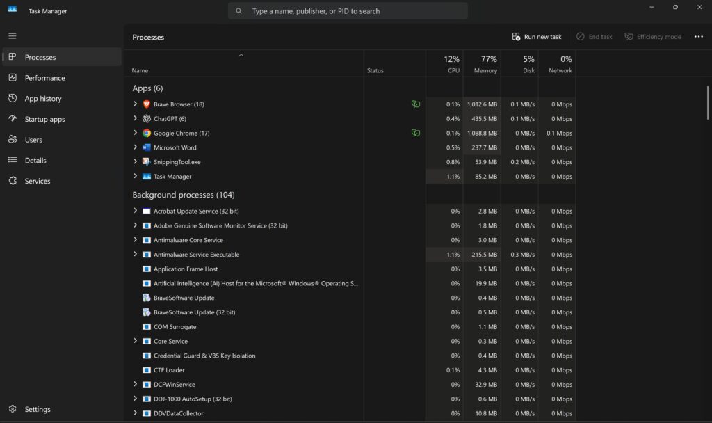The width and height of the screenshot is (712, 423).
Task: Sort by the Disk column header
Action: coord(519,63)
